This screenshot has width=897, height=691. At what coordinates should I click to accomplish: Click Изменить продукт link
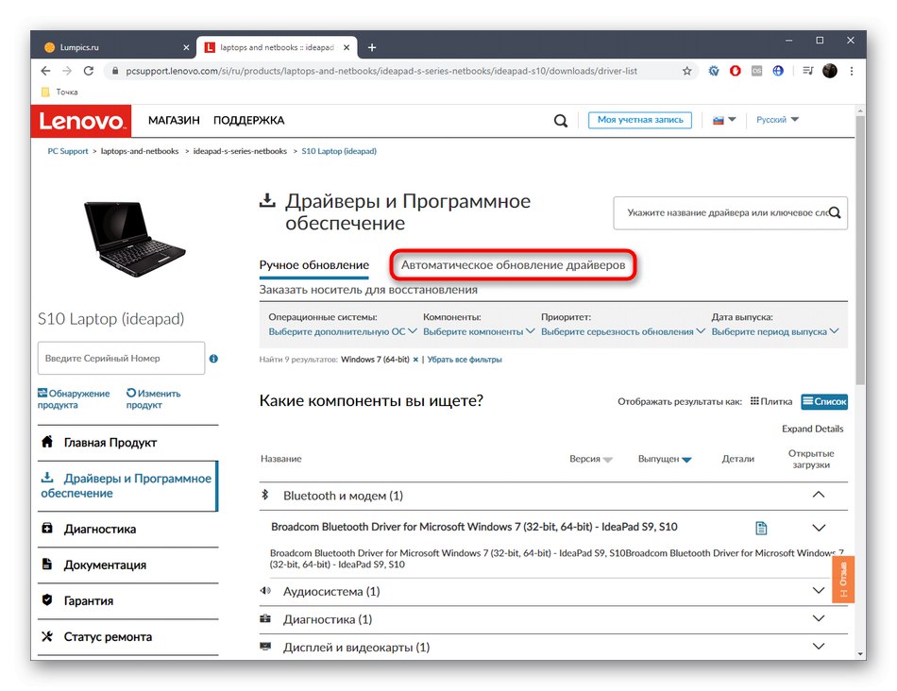pyautogui.click(x=153, y=399)
